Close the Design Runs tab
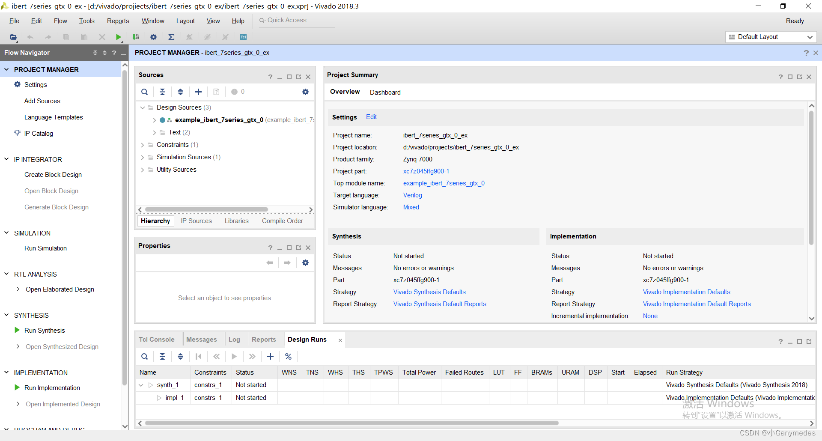This screenshot has height=441, width=822. [340, 340]
